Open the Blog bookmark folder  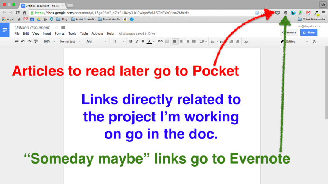62,20
